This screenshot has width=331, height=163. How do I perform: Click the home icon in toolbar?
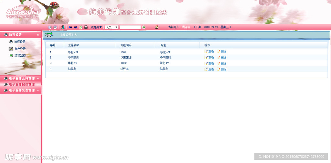[x=157, y=27]
